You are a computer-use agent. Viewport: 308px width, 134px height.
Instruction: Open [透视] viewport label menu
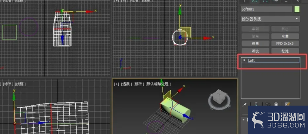pos(126,84)
